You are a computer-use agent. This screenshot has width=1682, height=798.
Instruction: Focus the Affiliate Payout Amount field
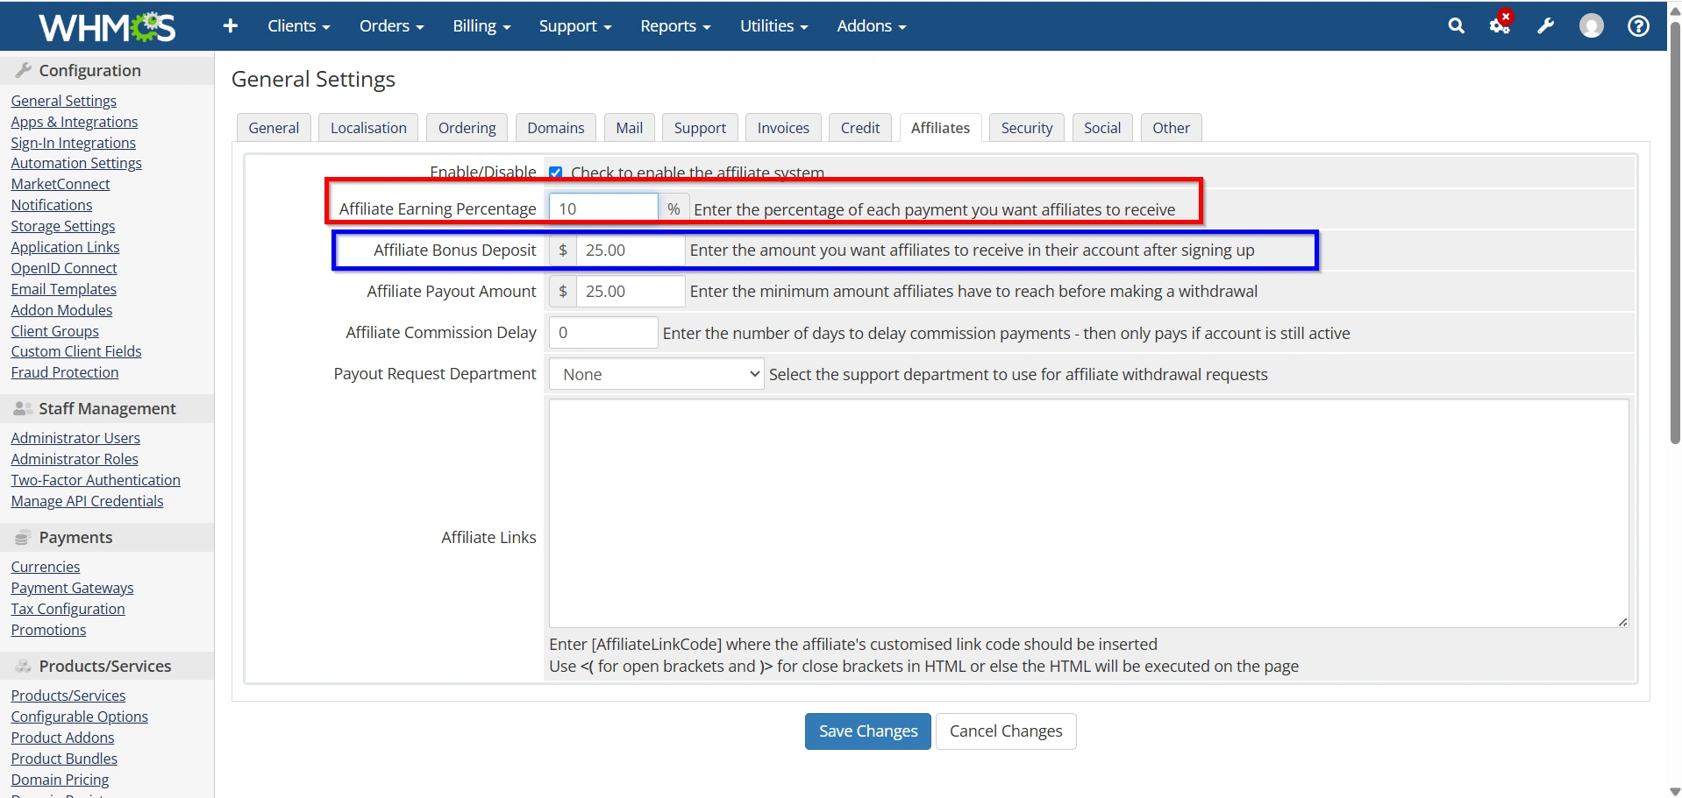(631, 292)
